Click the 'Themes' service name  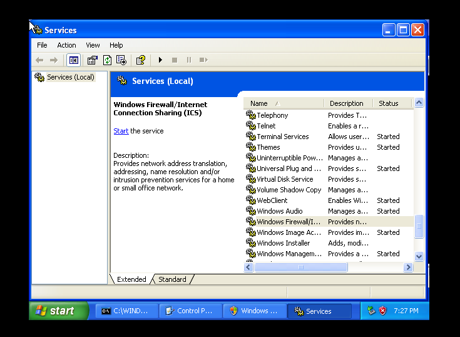coord(268,147)
